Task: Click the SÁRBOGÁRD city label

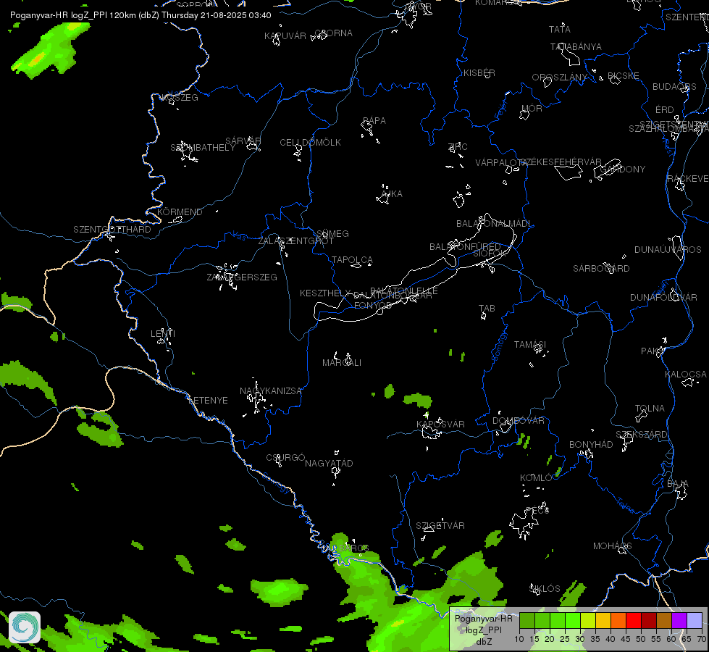Action: pos(601,269)
